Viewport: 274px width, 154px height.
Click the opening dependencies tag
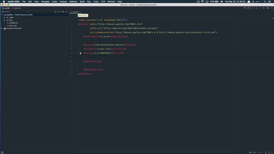coord(92,61)
